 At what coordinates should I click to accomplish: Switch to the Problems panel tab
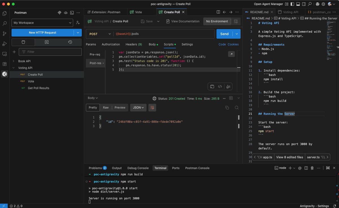pos(97,168)
